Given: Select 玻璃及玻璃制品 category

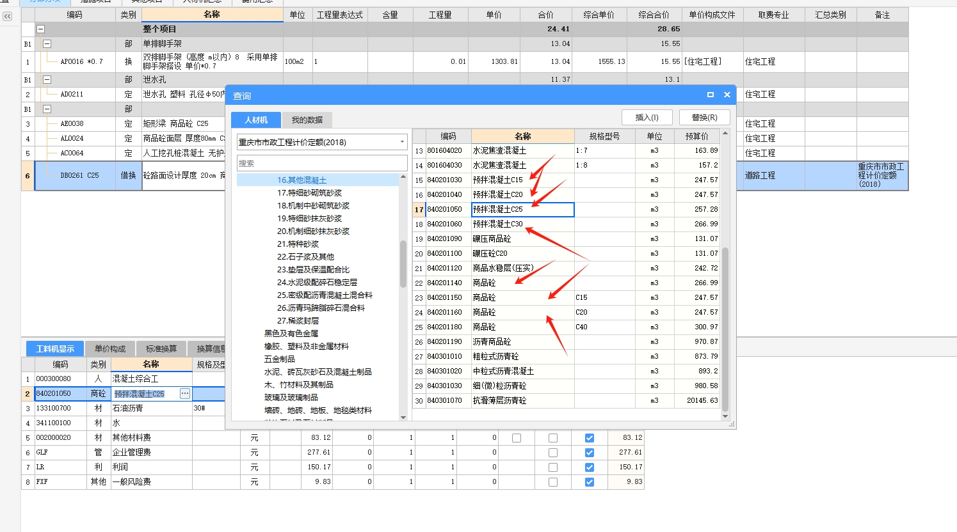Looking at the screenshot, I should 291,398.
